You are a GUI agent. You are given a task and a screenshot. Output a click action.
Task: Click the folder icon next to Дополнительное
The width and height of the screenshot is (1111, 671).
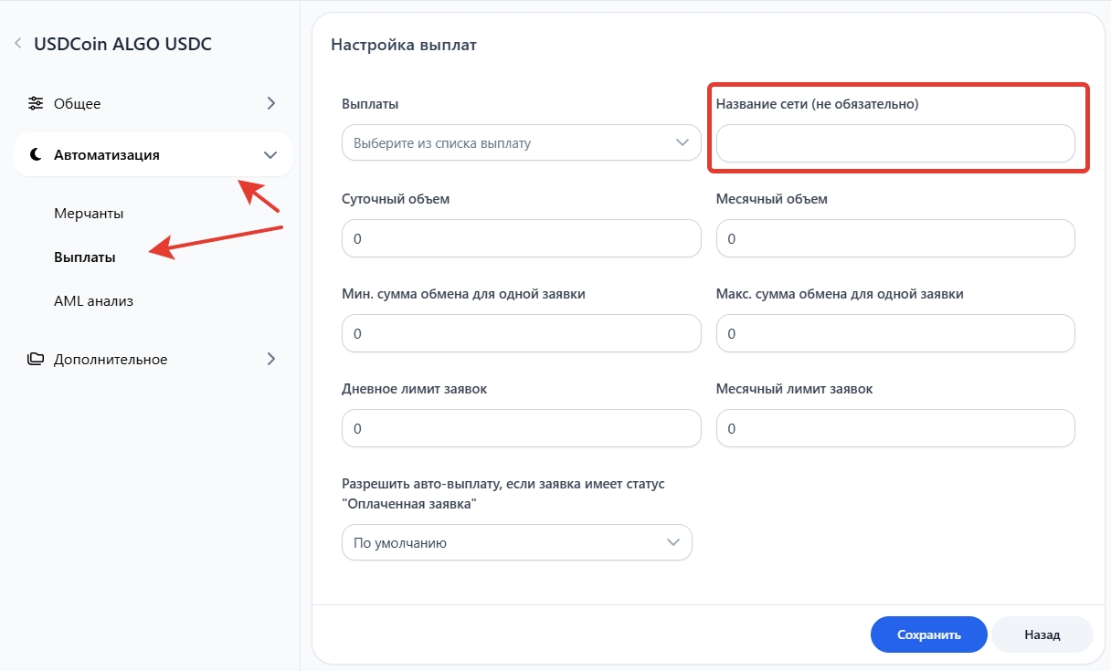coord(36,359)
